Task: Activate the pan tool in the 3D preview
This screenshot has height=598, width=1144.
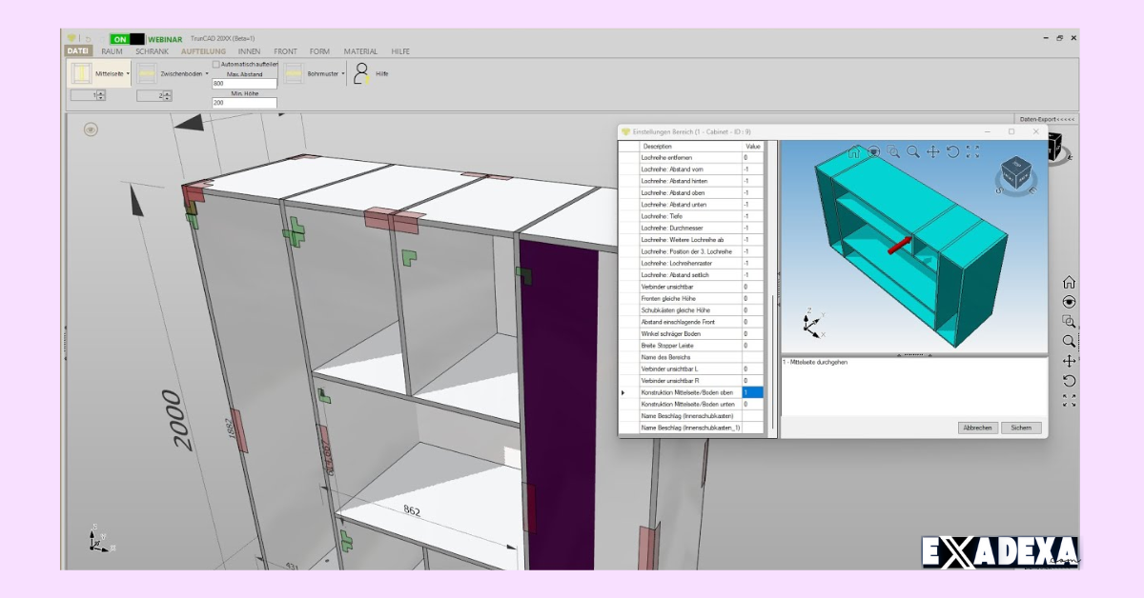Action: click(x=931, y=151)
